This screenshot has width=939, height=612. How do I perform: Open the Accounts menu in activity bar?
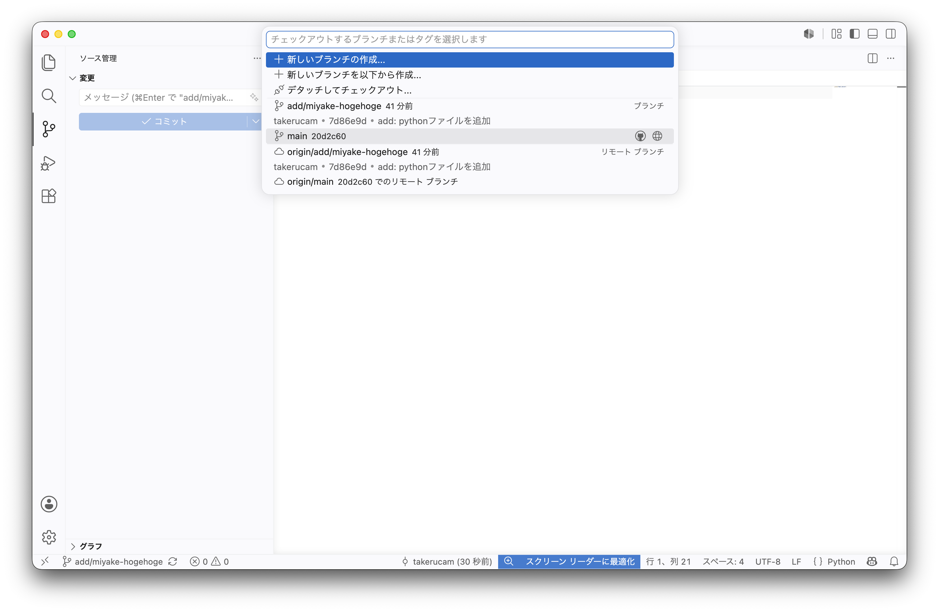[x=49, y=504]
